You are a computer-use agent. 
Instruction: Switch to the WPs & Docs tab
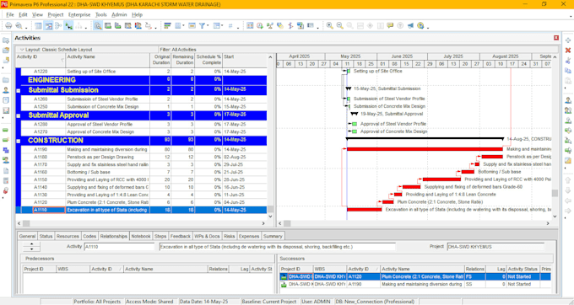click(207, 236)
